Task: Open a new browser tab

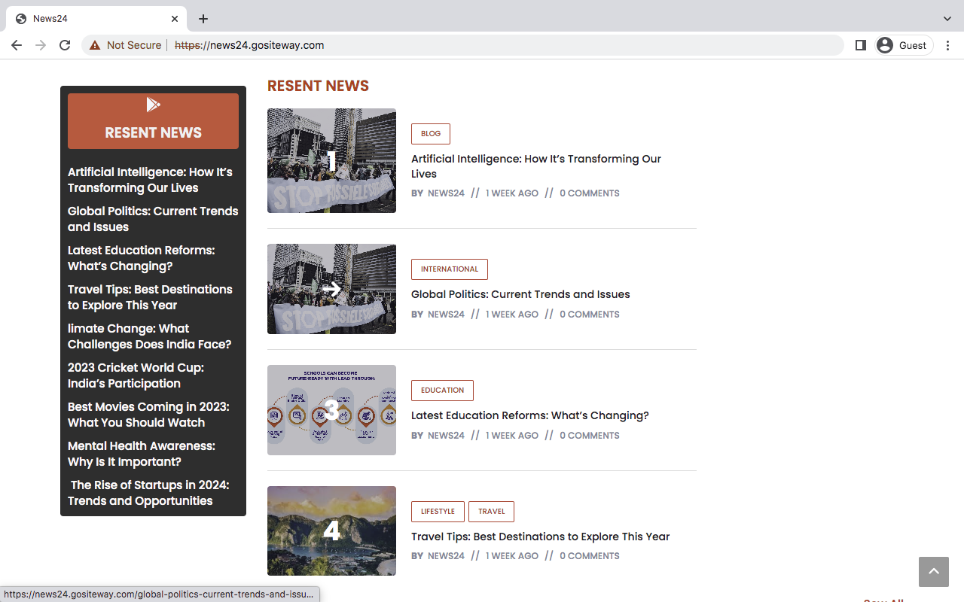Action: [x=203, y=19]
